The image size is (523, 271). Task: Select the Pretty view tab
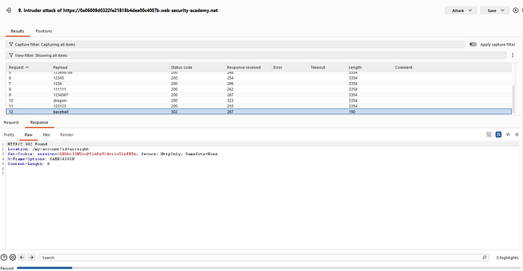pyautogui.click(x=9, y=134)
